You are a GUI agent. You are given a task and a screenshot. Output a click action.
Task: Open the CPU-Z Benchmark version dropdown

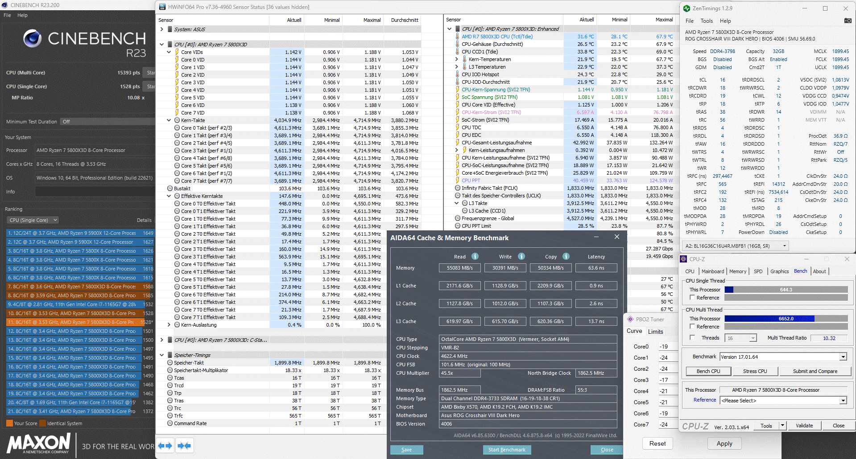pos(783,357)
